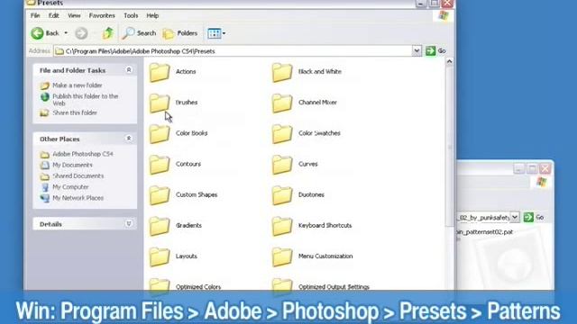Click the Views toolbar icon
This screenshot has height=324, width=577.
(215, 33)
